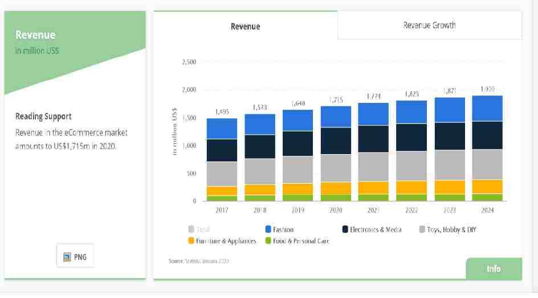Click the blue Fashion segment for 2021

click(x=373, y=114)
